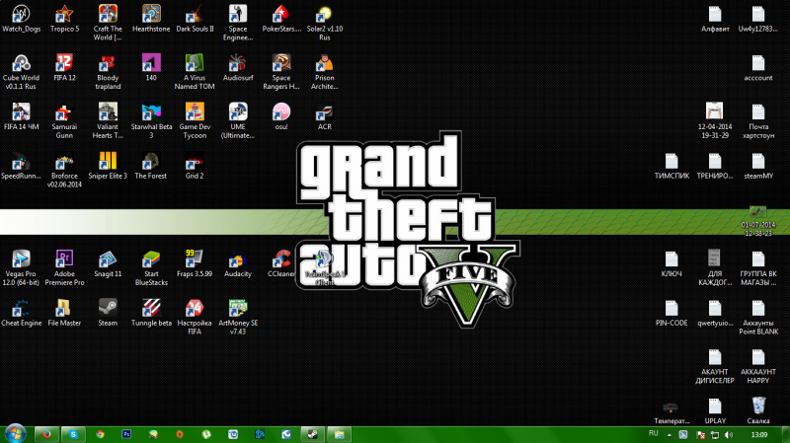The height and width of the screenshot is (443, 790).
Task: Open The Forest desktop shortcut
Action: pos(151,165)
